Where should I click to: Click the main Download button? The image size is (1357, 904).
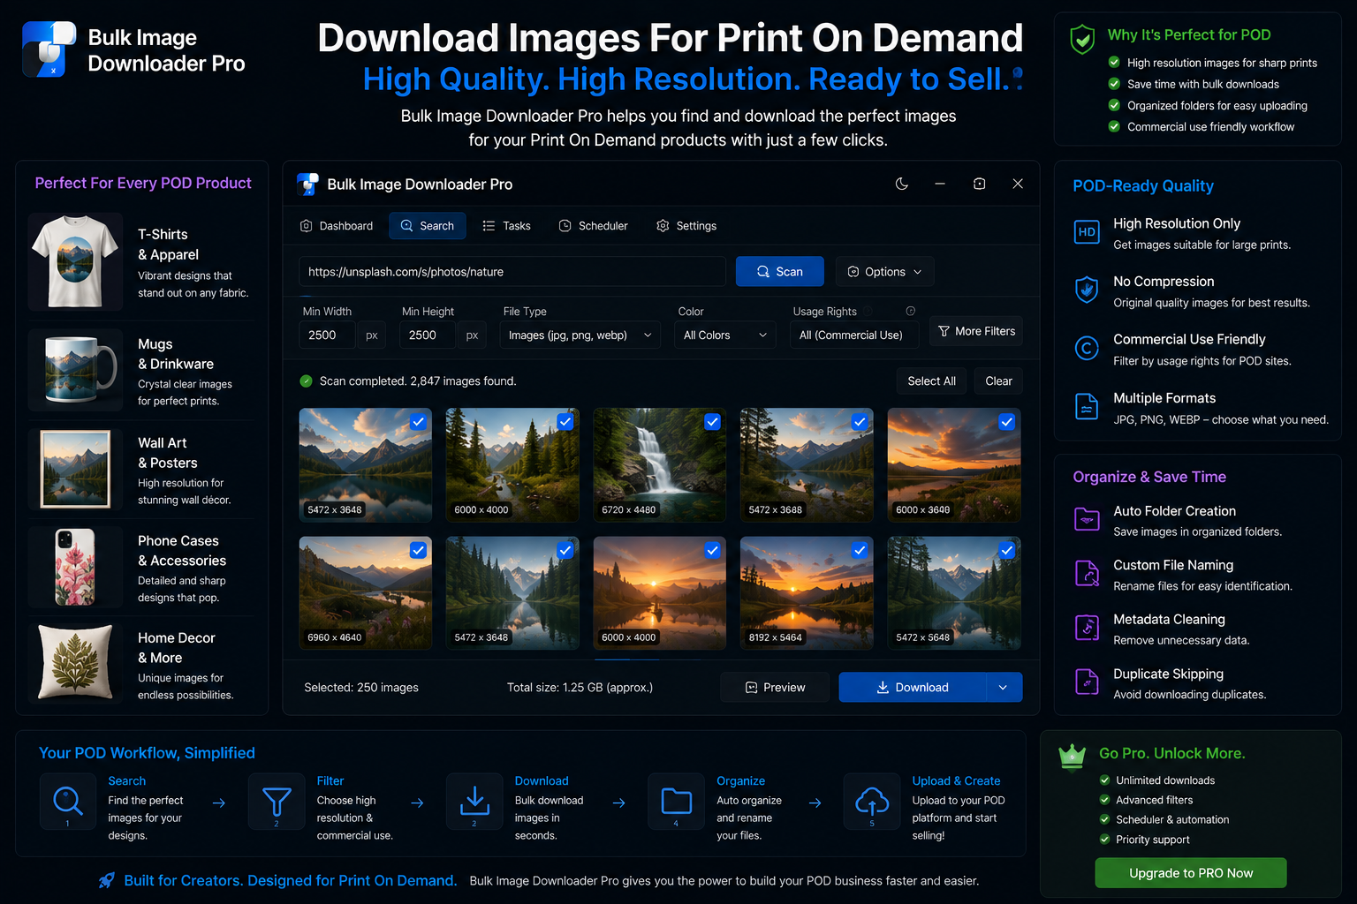[x=913, y=687]
